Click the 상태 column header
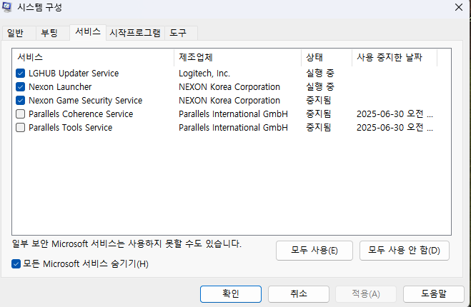 coord(326,57)
